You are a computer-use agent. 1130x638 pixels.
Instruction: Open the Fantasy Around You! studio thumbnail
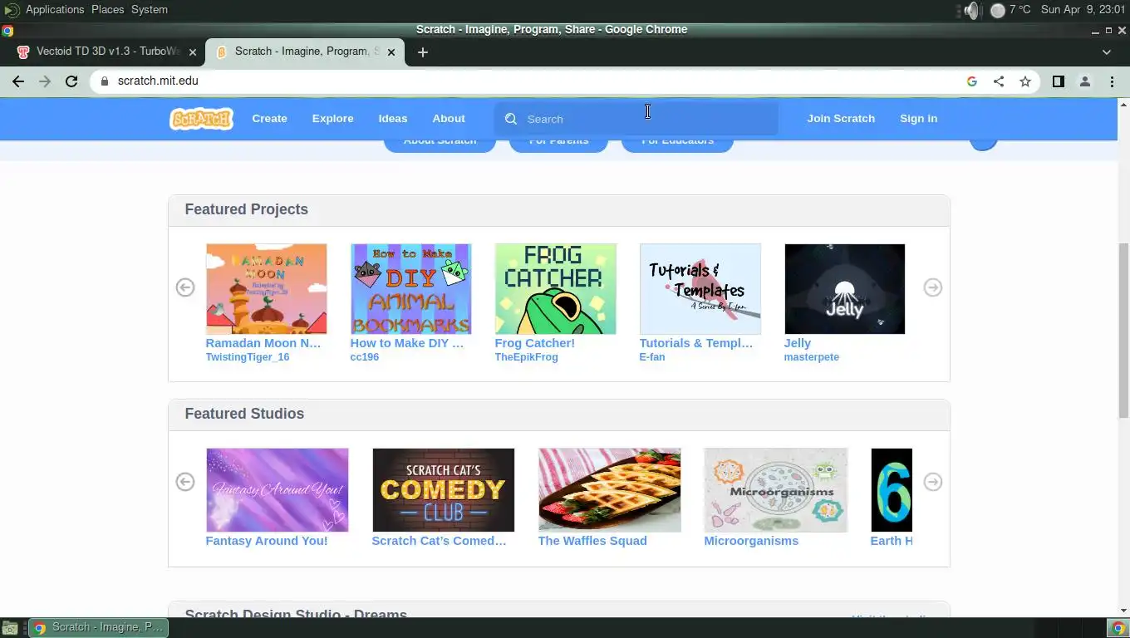278,490
